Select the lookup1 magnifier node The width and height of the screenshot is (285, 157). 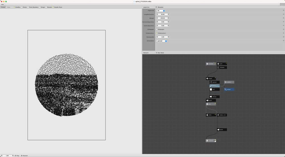(229, 89)
